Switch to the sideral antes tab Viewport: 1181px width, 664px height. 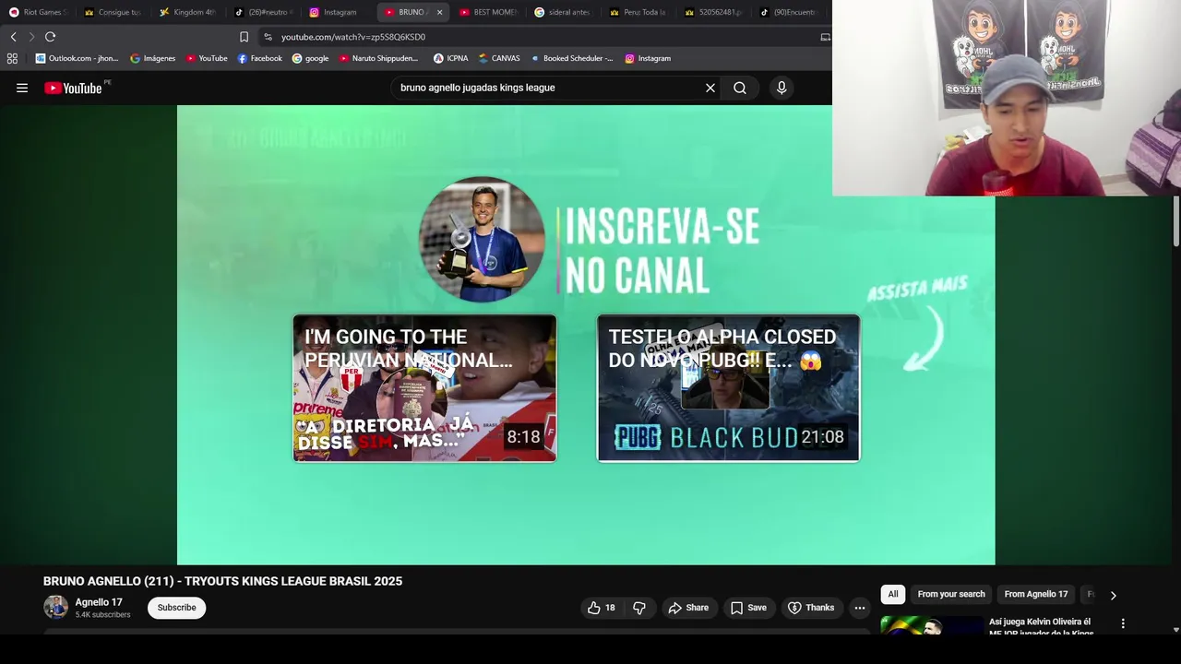point(563,12)
